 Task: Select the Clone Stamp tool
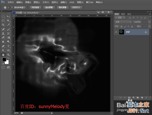pyautogui.click(x=3, y=33)
